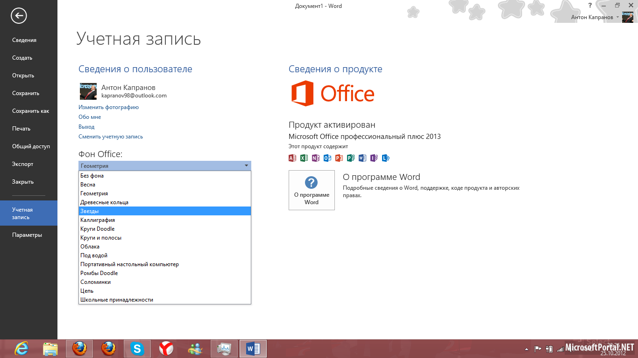Screen dimensions: 638x358
Task: Click the Publisher icon in product list
Action: pos(351,158)
